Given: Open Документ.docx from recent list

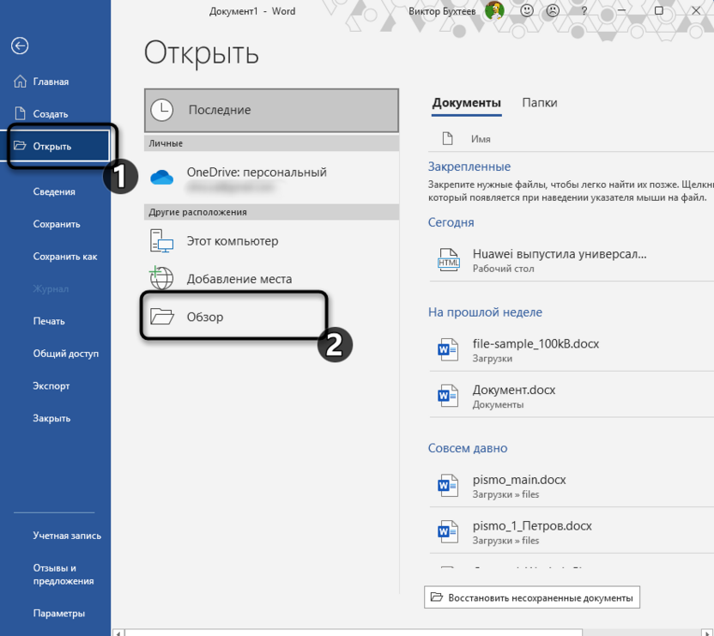Looking at the screenshot, I should click(x=572, y=396).
